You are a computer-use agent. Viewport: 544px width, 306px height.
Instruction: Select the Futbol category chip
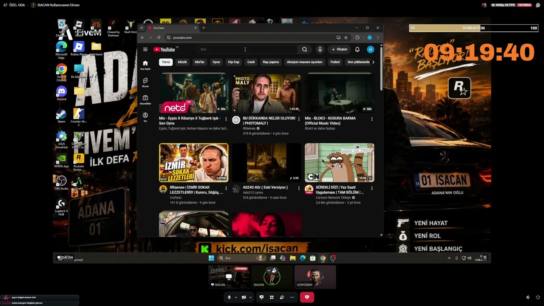click(x=335, y=62)
